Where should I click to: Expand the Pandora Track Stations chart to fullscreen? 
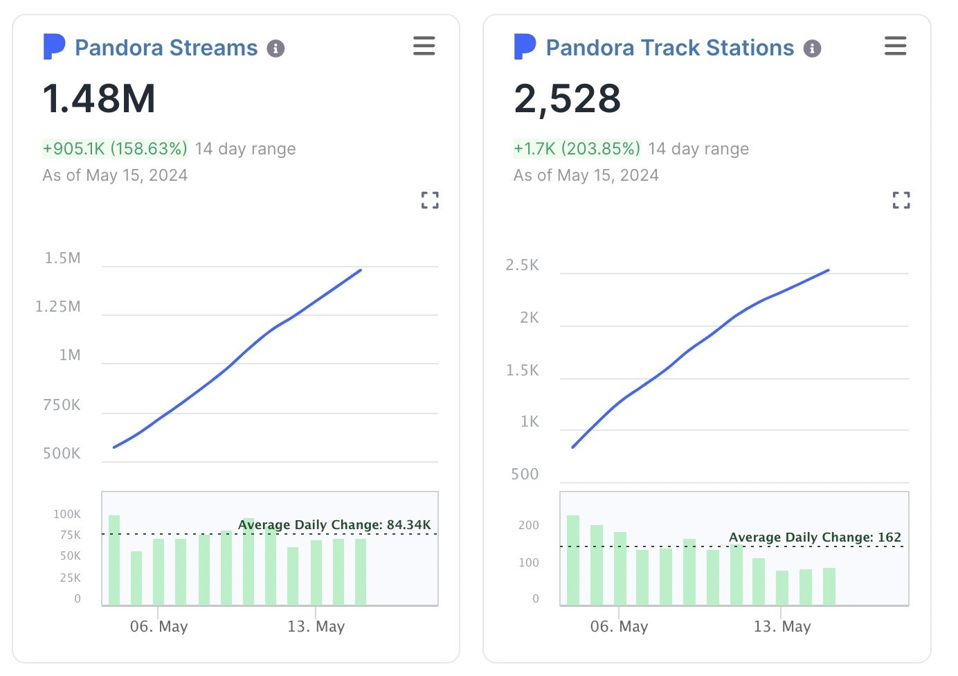point(901,200)
